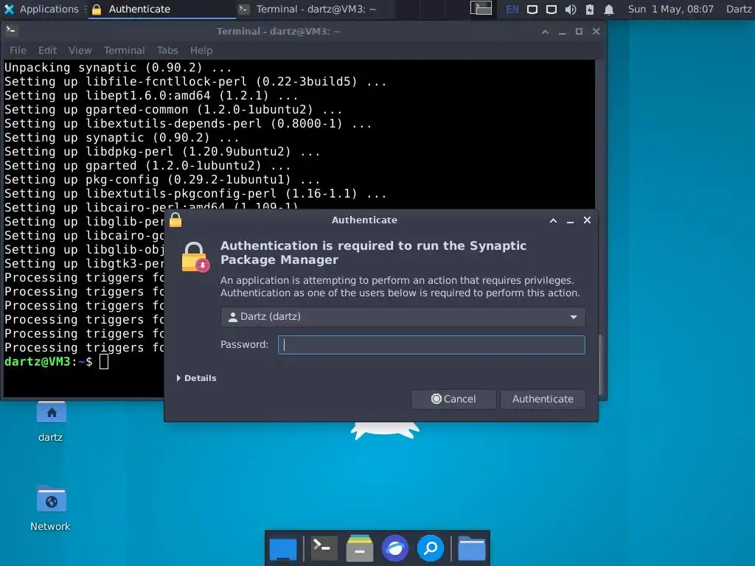Open the notifications bell icon
The image size is (755, 566).
608,9
